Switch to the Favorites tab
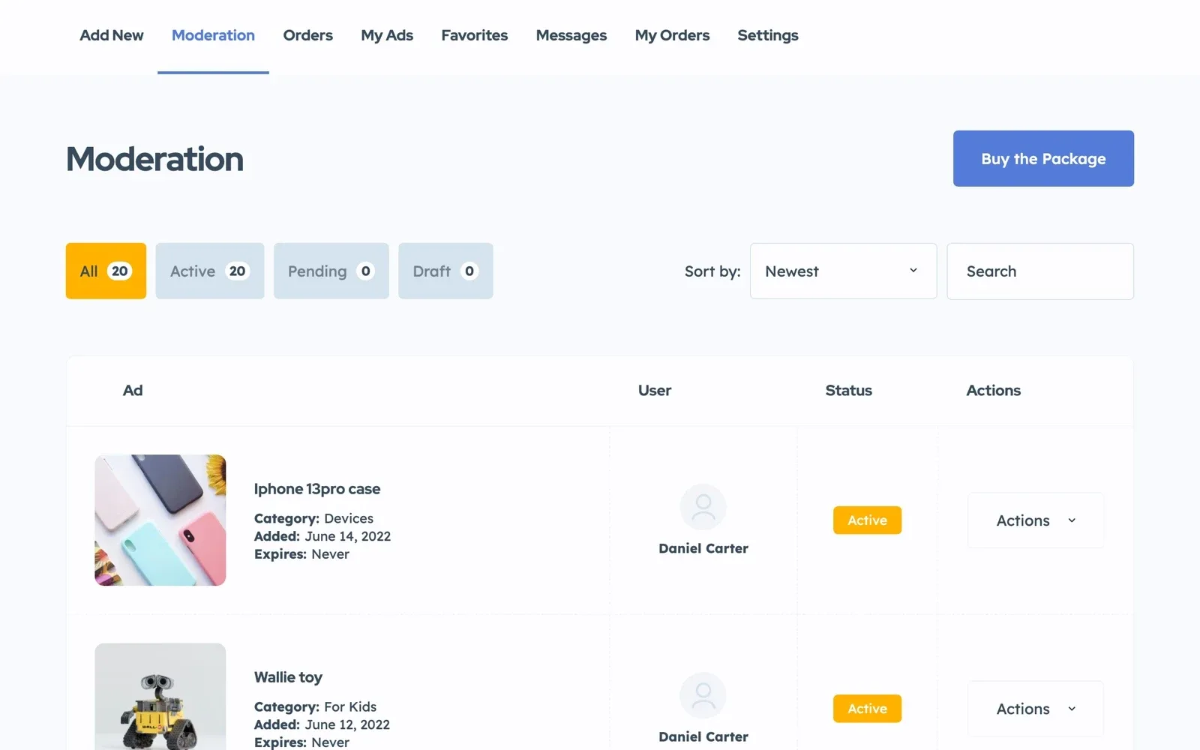The width and height of the screenshot is (1200, 750). (474, 35)
